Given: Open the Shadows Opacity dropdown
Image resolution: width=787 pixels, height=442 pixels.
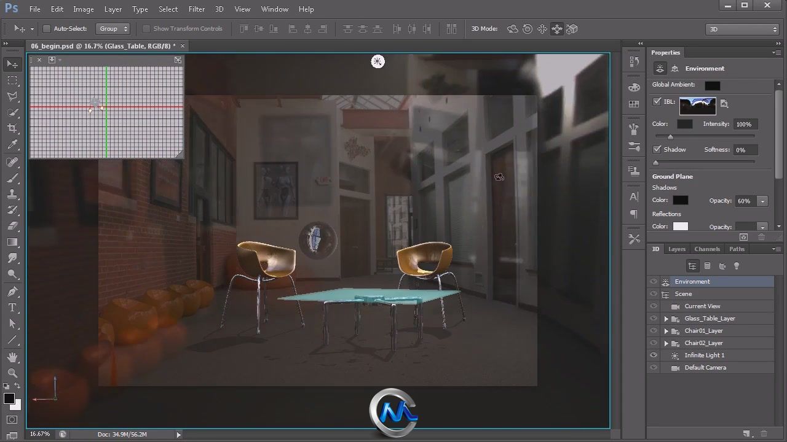Looking at the screenshot, I should [762, 201].
